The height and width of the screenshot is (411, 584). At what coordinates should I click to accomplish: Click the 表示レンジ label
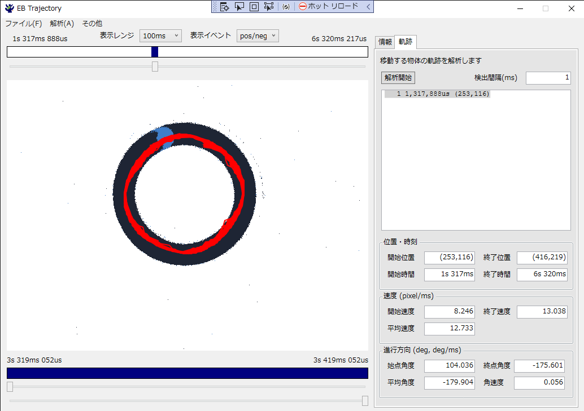[117, 36]
